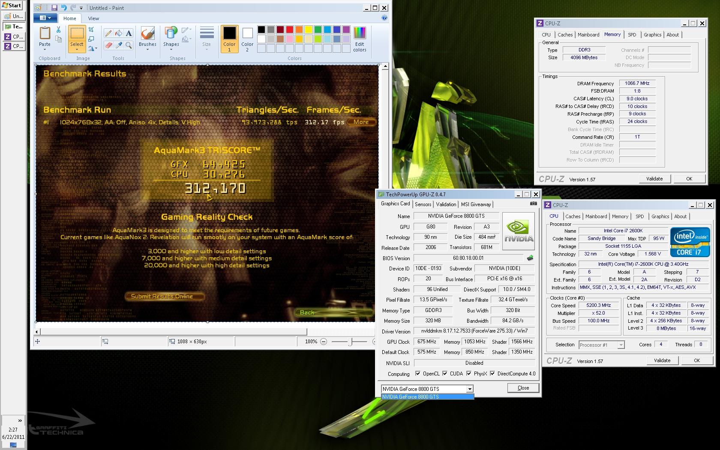Open Paint Help with the question mark icon
720x450 pixels.
pyautogui.click(x=384, y=18)
